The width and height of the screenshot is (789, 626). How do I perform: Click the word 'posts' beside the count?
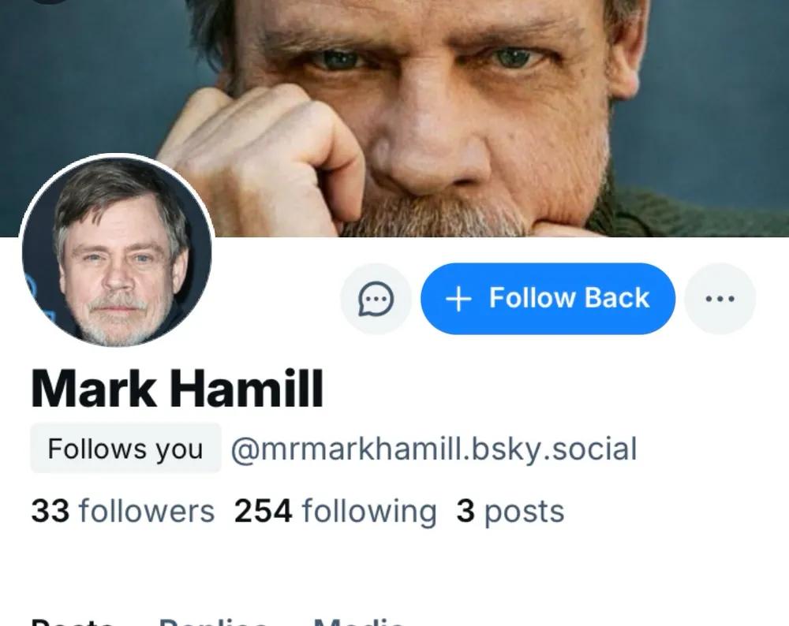[524, 512]
